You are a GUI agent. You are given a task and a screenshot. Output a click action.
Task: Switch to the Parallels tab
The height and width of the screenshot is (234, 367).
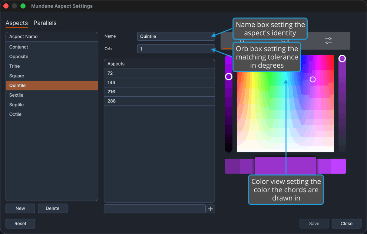tap(45, 23)
